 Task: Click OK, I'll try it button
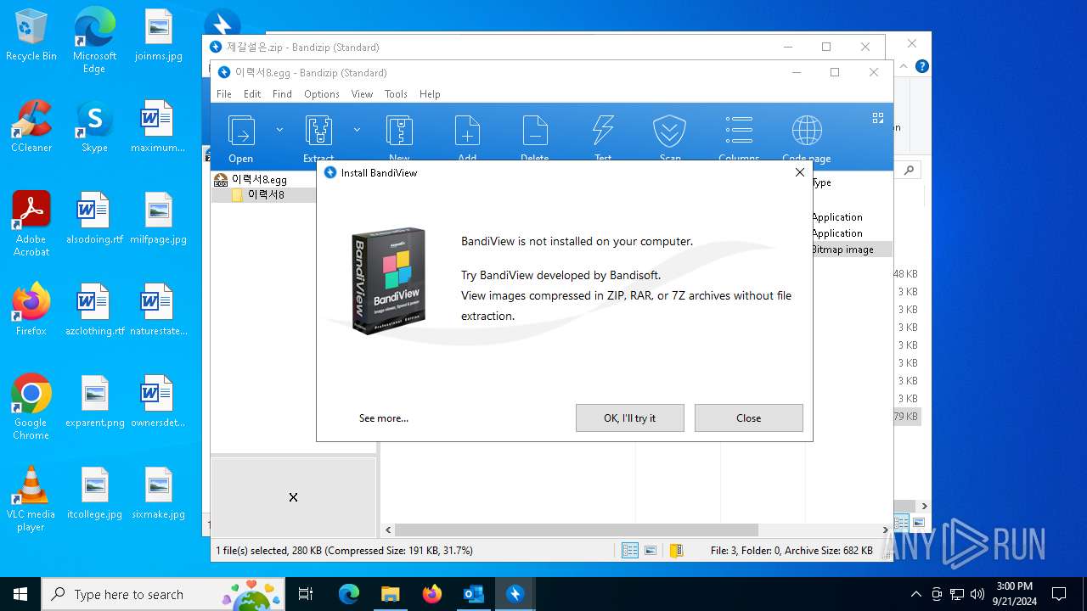tap(630, 418)
